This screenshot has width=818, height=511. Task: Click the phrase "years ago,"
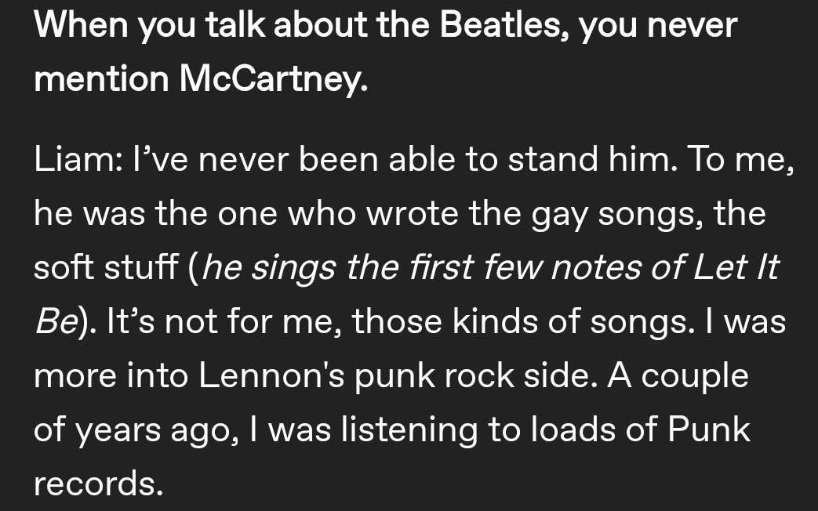click(157, 432)
